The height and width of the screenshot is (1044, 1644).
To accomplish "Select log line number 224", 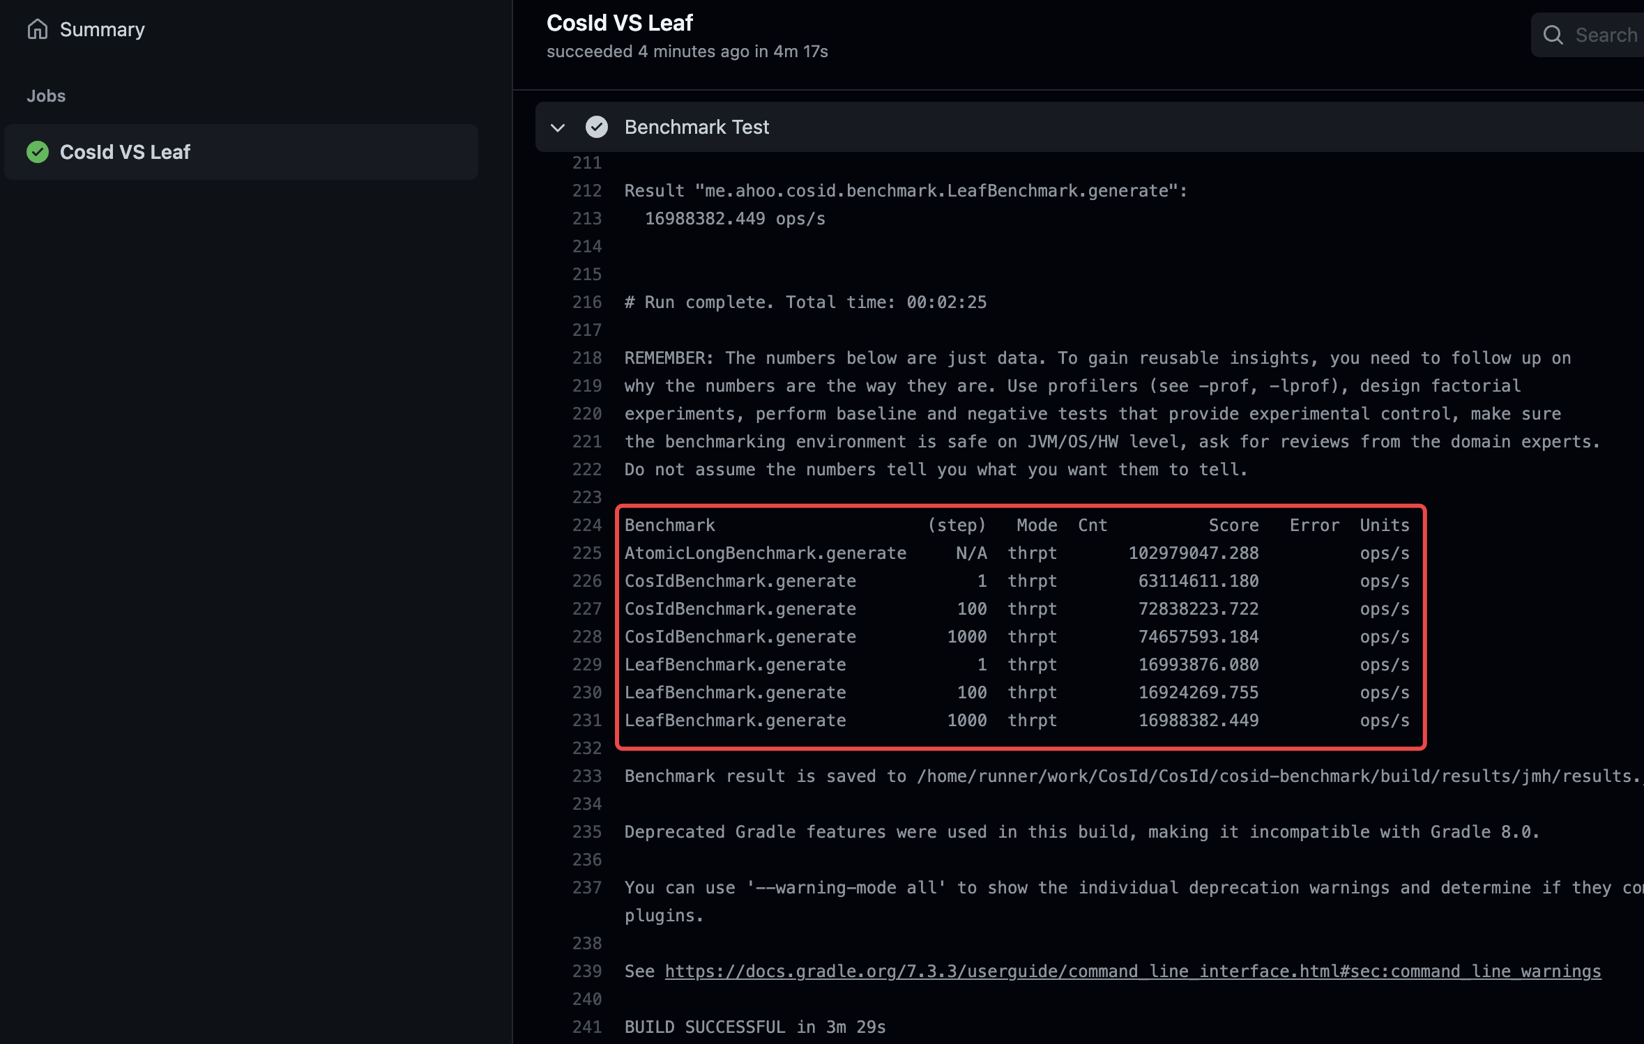I will pos(587,525).
